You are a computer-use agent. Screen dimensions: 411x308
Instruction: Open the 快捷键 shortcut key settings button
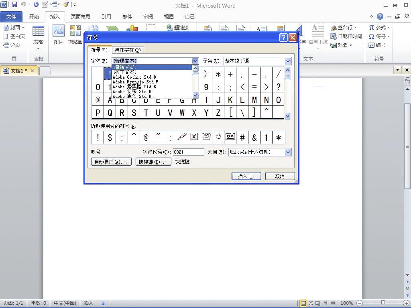coord(153,162)
